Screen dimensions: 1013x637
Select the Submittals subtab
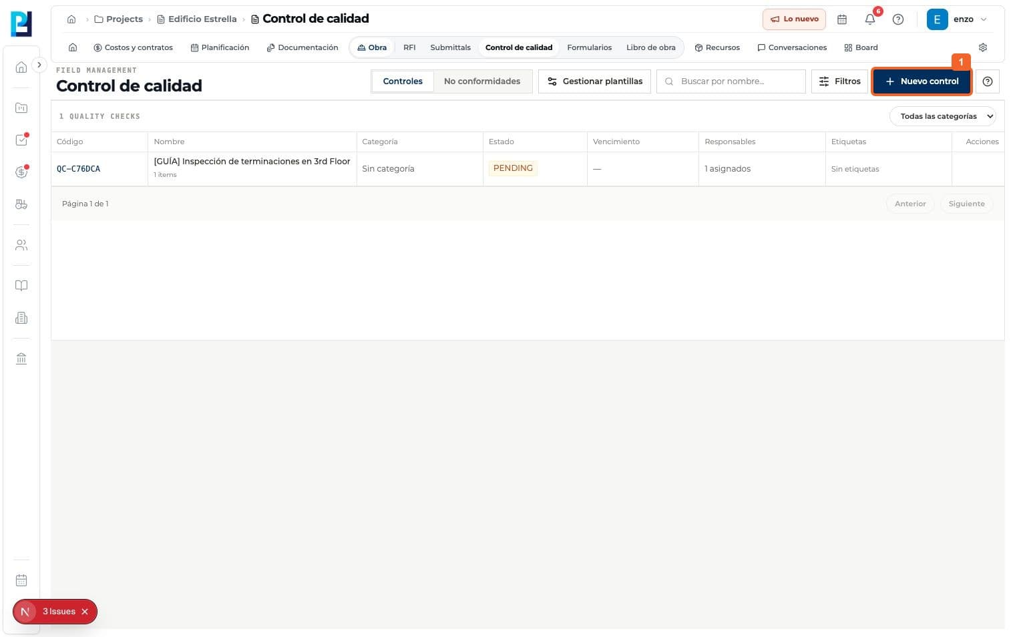(450, 47)
